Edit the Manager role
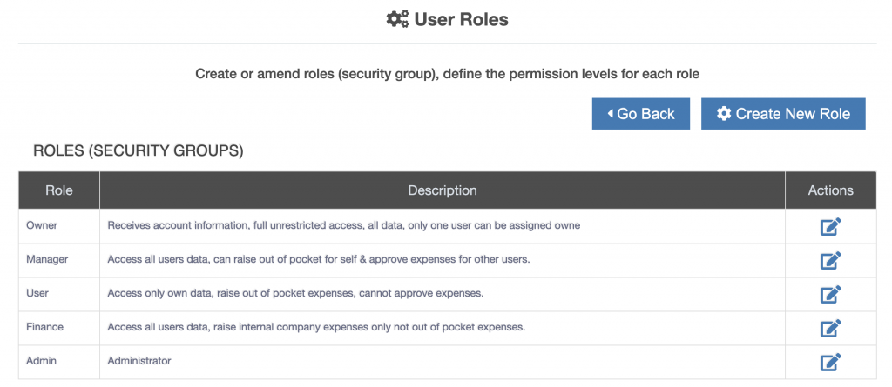Screen dimensions: 892x387 pyautogui.click(x=830, y=260)
